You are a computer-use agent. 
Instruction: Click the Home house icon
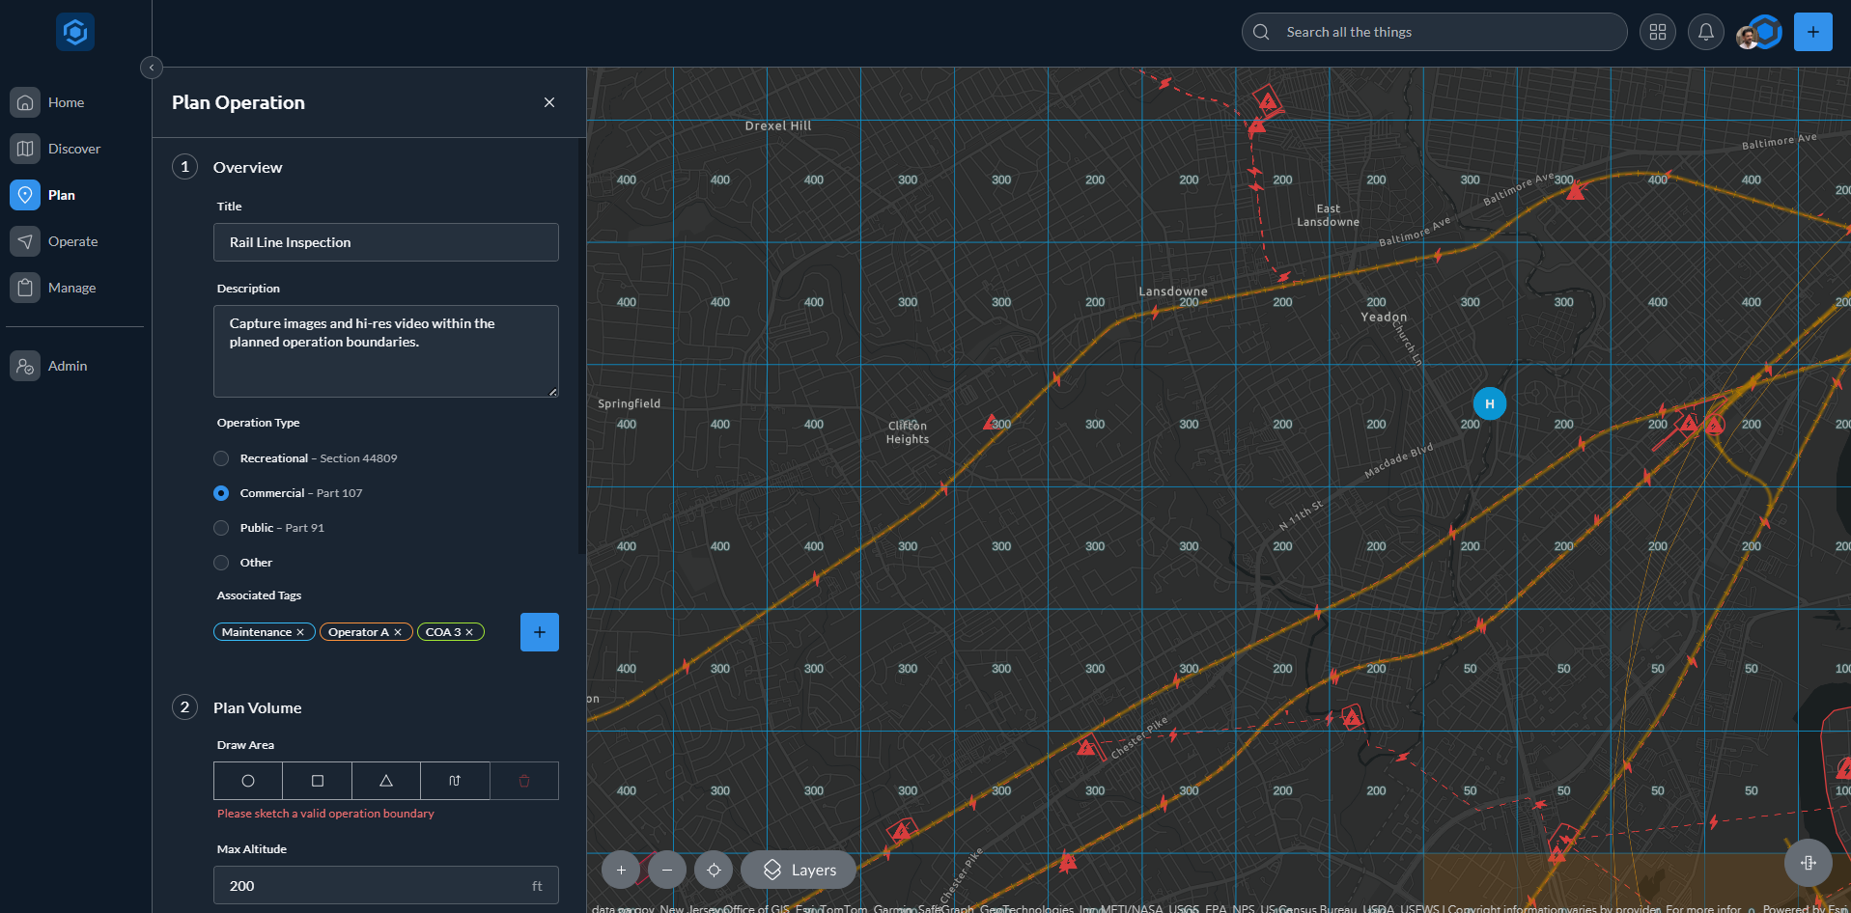tap(25, 102)
